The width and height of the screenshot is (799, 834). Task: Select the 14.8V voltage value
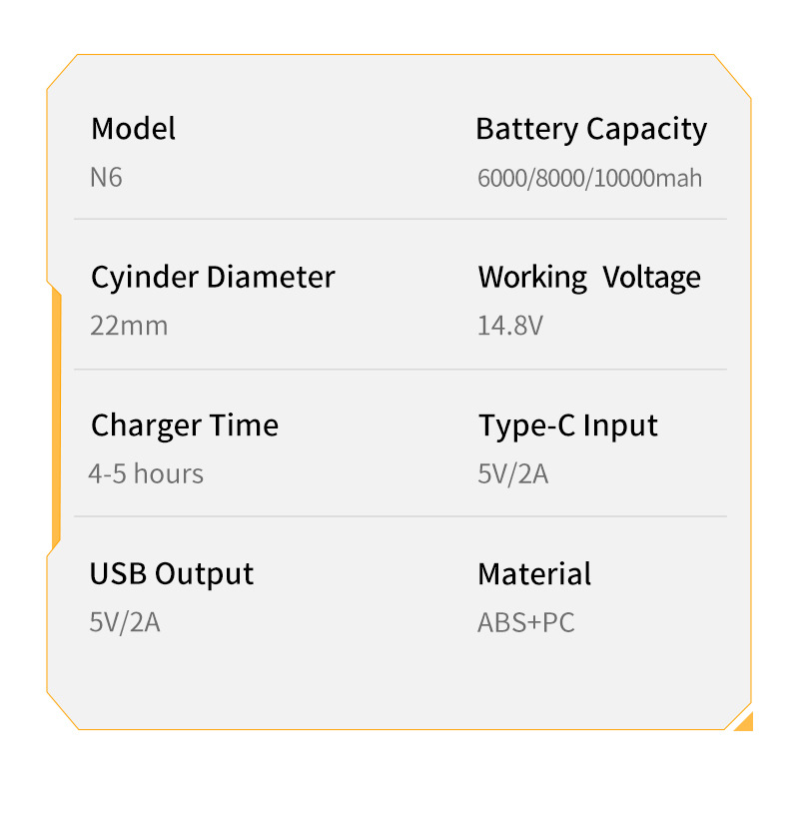coord(509,326)
